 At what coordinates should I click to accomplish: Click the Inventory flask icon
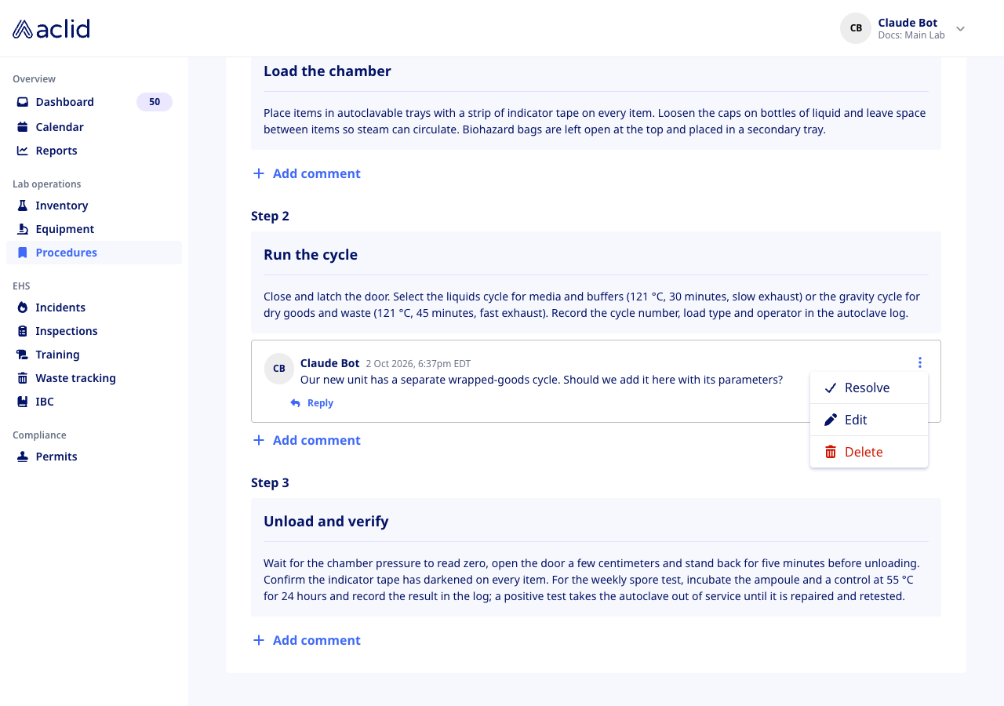23,206
